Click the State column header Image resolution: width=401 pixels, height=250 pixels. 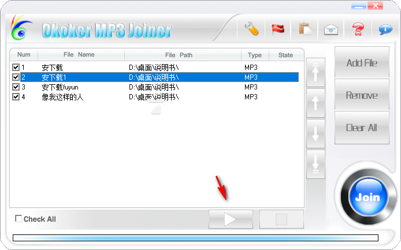(x=286, y=55)
